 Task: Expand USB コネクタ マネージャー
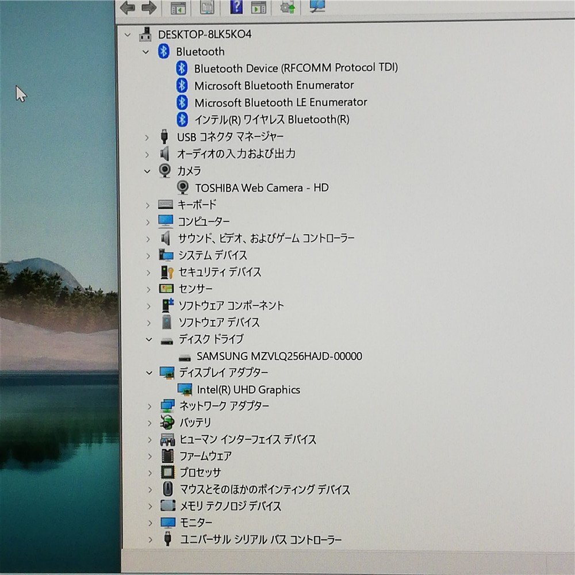click(147, 137)
